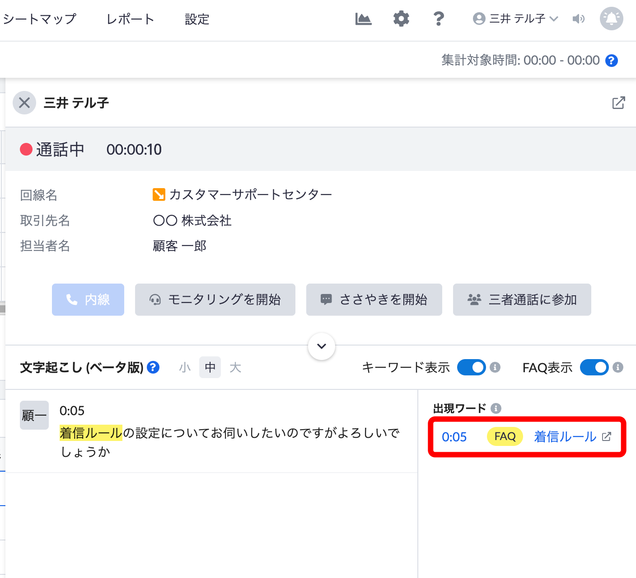This screenshot has height=578, width=636.
Task: Open 着信ルール FAQ link
Action: 565,436
